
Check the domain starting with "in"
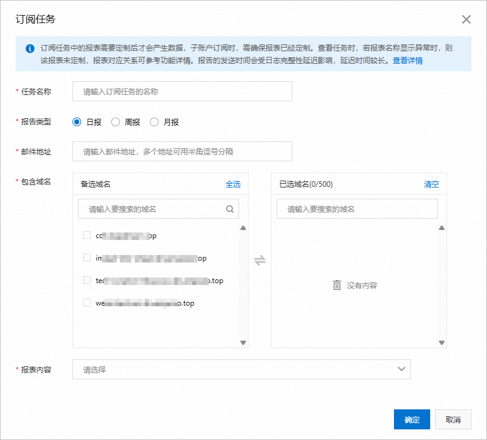coord(87,257)
